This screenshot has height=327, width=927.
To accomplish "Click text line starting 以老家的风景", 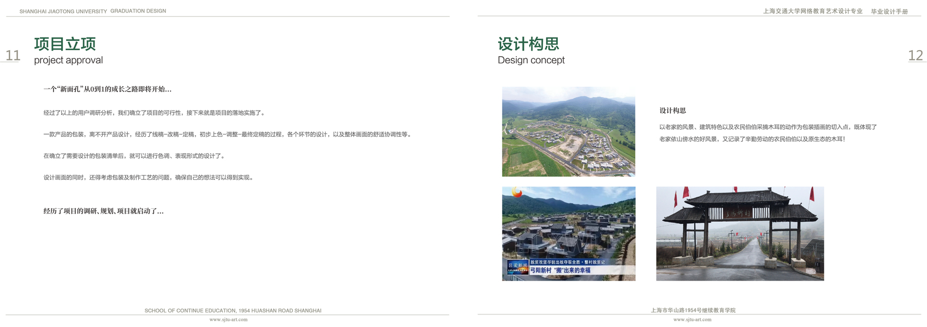I will click(768, 127).
